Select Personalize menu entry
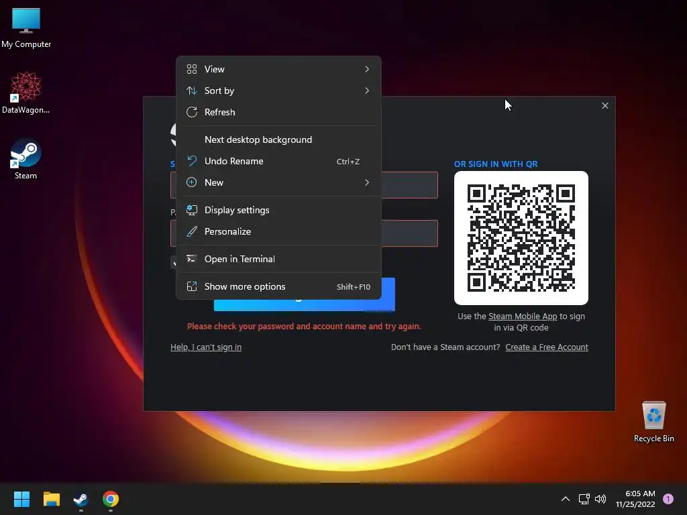This screenshot has width=687, height=515. [278, 231]
